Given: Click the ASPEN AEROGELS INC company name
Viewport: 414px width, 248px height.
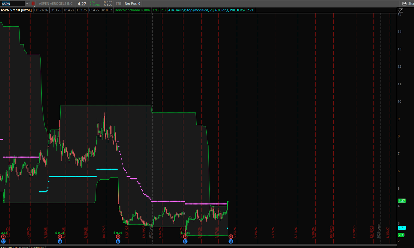Looking at the screenshot, I should click(x=55, y=3).
